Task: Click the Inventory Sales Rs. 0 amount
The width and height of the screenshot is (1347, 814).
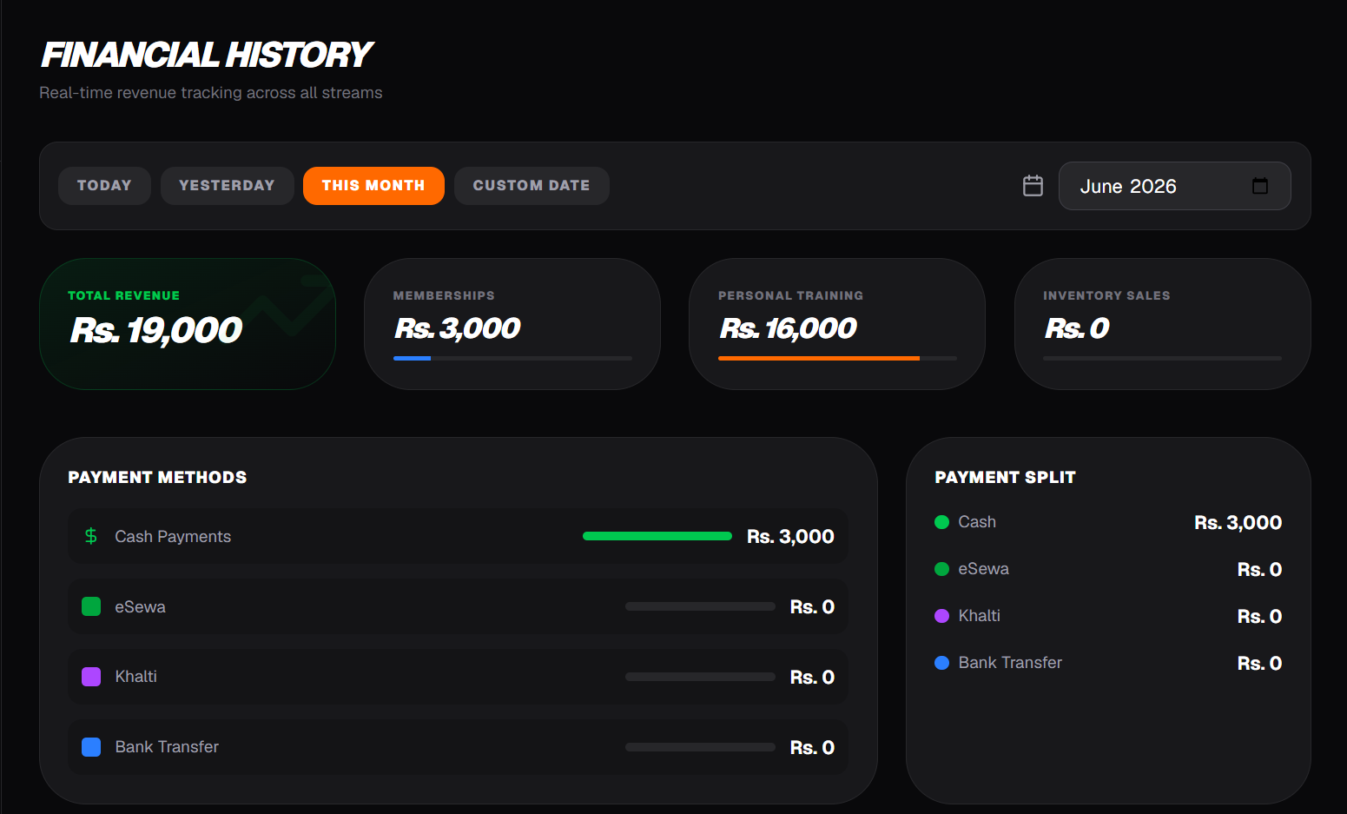Action: point(1077,328)
